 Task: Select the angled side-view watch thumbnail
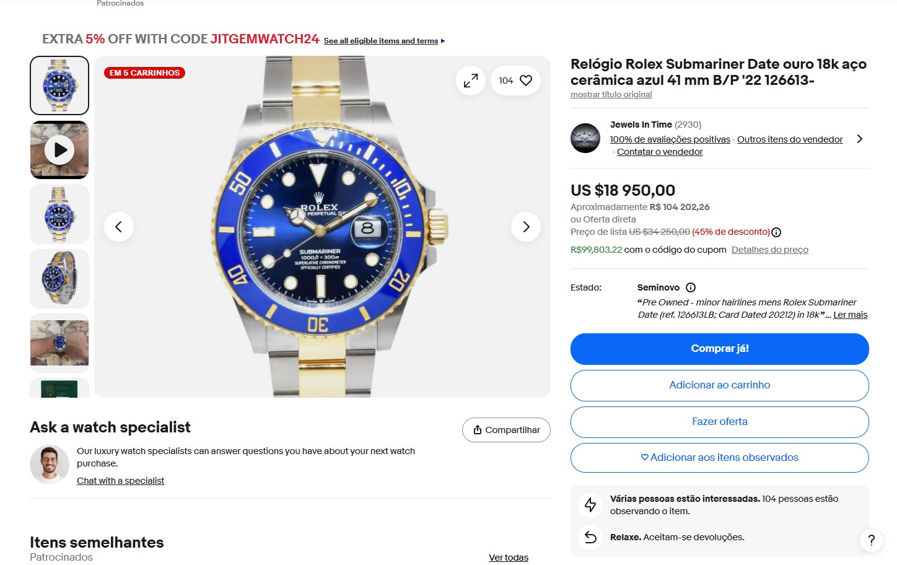59,279
